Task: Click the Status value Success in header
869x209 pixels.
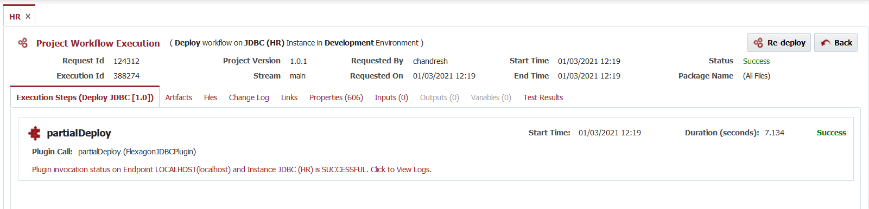Action: coord(756,61)
